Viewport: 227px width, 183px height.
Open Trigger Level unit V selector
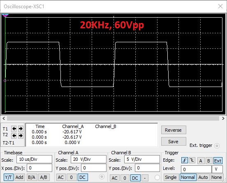click(x=217, y=169)
